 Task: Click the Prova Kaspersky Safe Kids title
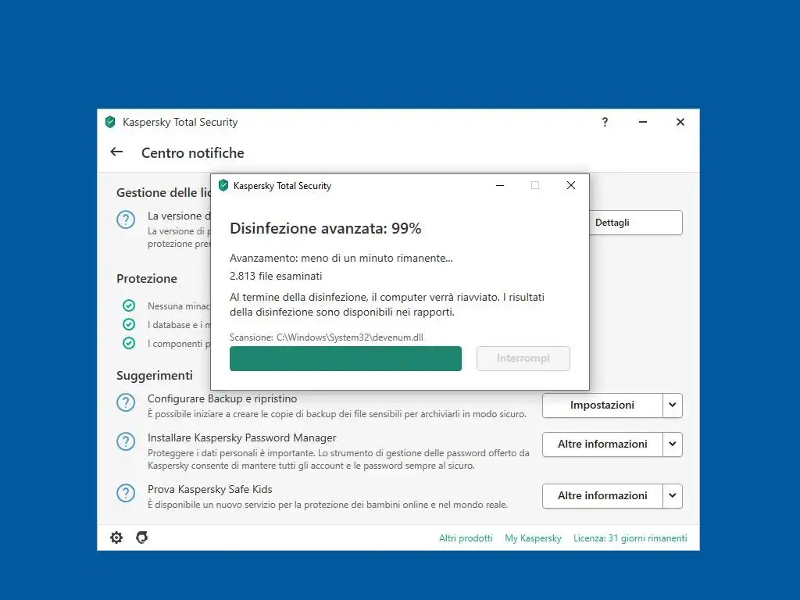209,489
